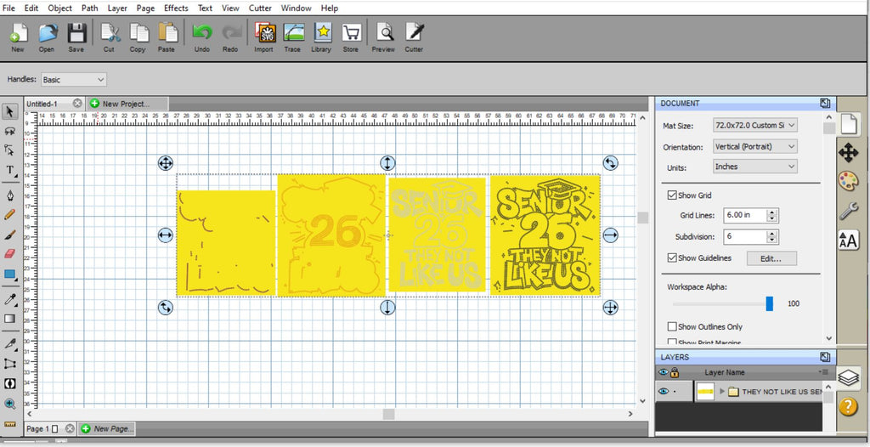Select the Pen draw tool
The width and height of the screenshot is (870, 447).
click(10, 195)
